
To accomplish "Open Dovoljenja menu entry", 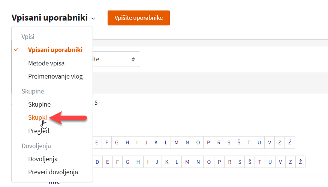I will [x=43, y=159].
